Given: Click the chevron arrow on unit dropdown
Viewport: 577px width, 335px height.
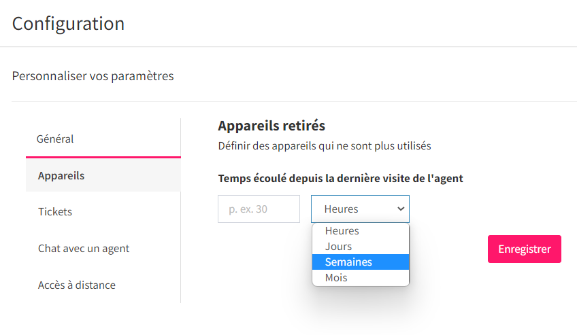Looking at the screenshot, I should click(x=401, y=209).
